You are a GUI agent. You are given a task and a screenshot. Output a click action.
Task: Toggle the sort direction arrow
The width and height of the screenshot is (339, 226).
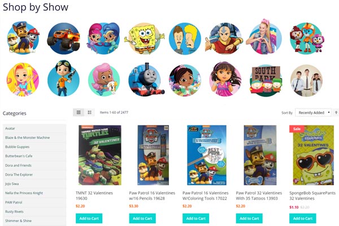pos(336,112)
